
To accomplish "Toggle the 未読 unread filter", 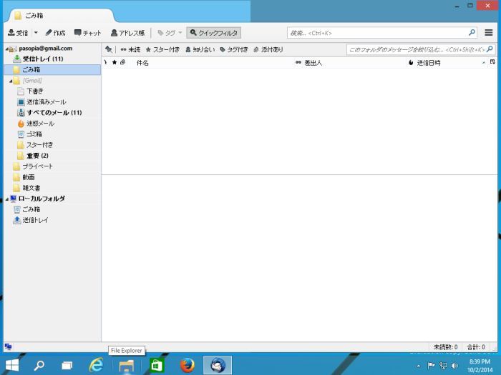I will [x=130, y=49].
